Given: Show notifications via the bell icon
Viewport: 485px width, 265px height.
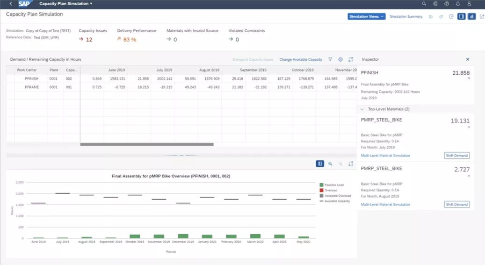Looking at the screenshot, I should pyautogui.click(x=458, y=4).
